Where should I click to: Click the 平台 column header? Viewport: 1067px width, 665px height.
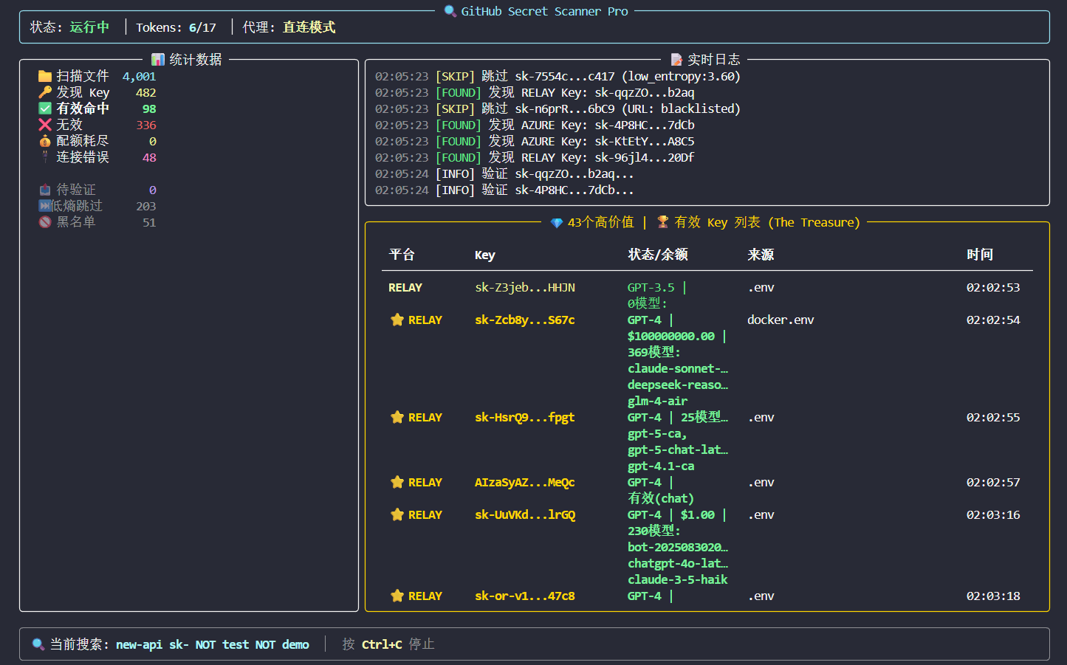coord(402,255)
